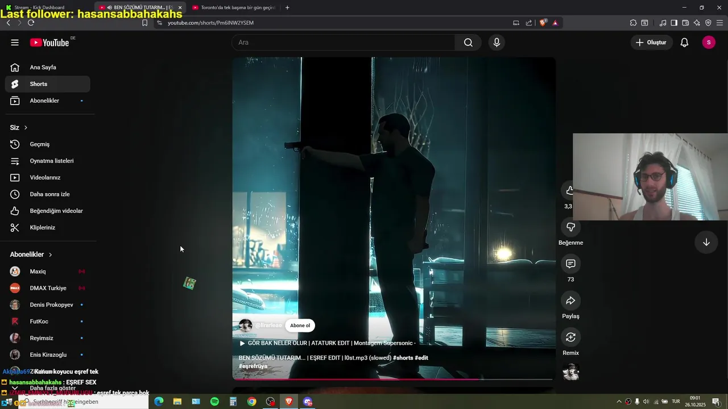Image resolution: width=728 pixels, height=409 pixels.
Task: Open Daha sonra izle
Action: tap(48, 194)
